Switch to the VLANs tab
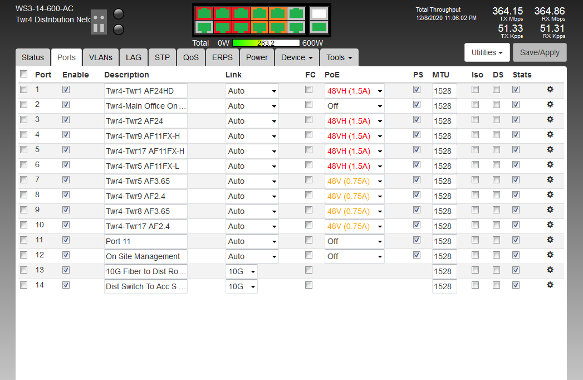Image resolution: width=583 pixels, height=380 pixels. 100,57
